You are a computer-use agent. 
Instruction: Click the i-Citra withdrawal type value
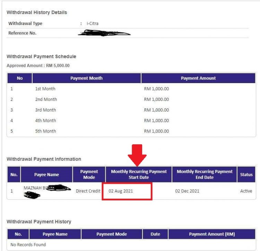(x=93, y=24)
